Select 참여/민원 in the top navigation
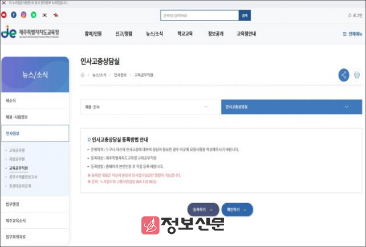The width and height of the screenshot is (366, 247). tap(93, 34)
